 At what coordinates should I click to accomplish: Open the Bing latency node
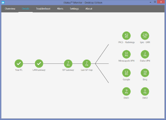pos(145,73)
